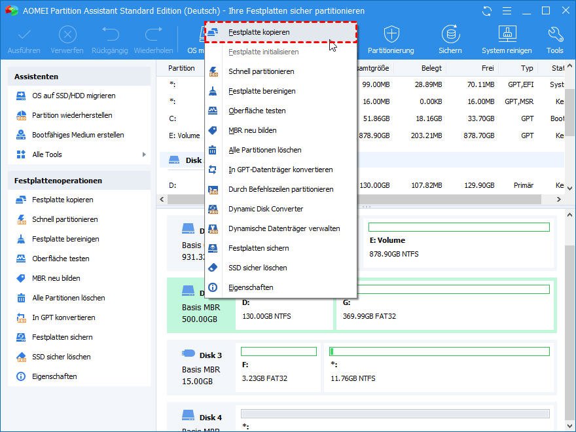
Task: Click the Wiederholen button
Action: coord(153,38)
